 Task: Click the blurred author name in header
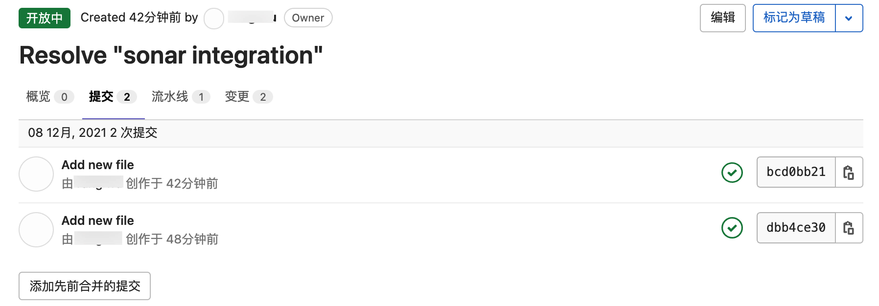[x=252, y=18]
